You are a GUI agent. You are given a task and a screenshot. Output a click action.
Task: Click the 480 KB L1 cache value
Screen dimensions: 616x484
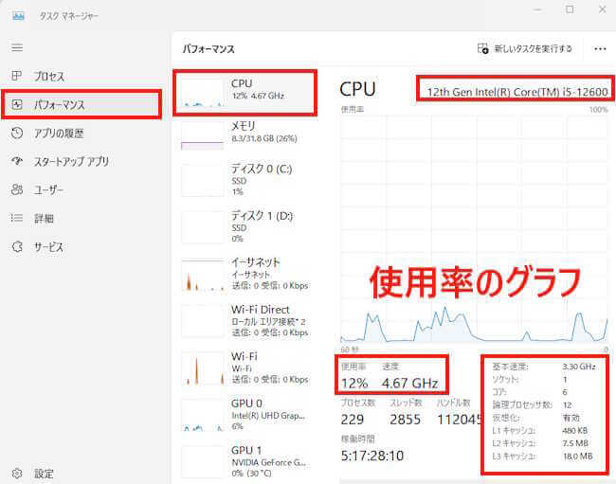(x=574, y=431)
